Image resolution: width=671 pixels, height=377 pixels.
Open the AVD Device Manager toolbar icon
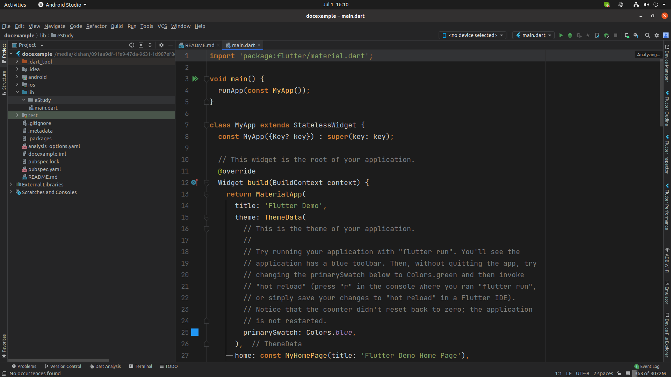pyautogui.click(x=627, y=35)
